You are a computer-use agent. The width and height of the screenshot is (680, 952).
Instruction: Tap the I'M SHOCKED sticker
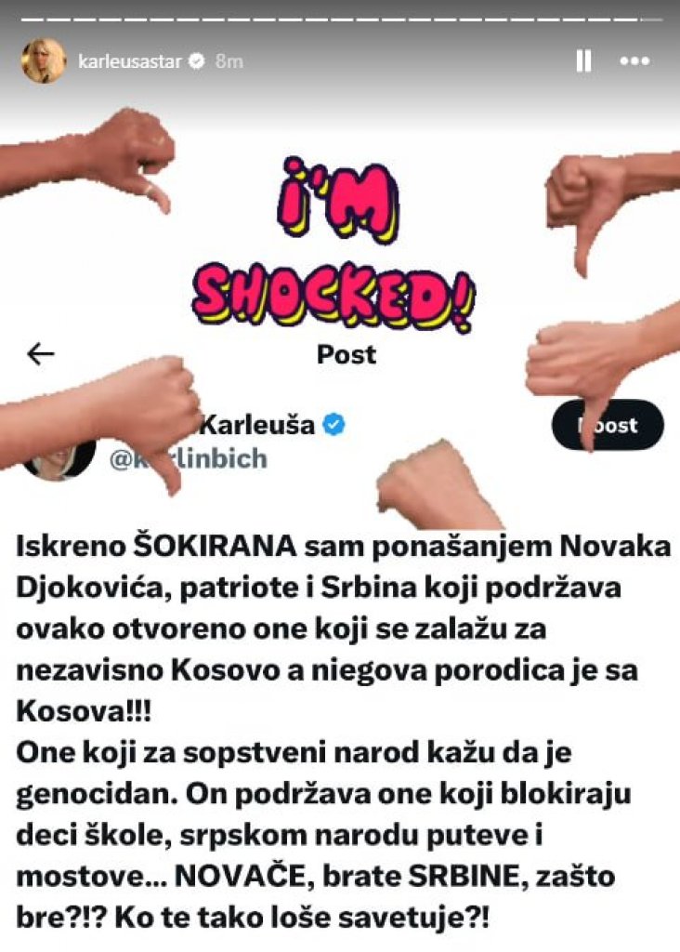pos(334,245)
